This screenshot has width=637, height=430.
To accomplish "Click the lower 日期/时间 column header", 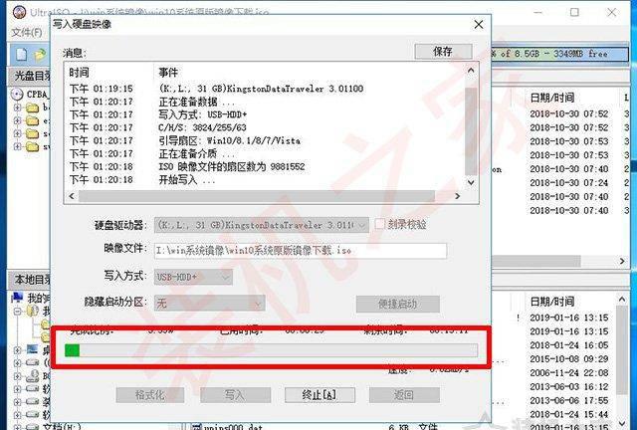I will click(x=551, y=302).
